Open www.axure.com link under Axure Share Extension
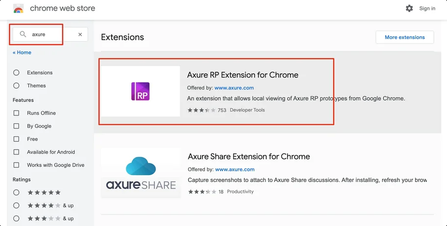Viewport: 447px width, 226px height. click(235, 169)
